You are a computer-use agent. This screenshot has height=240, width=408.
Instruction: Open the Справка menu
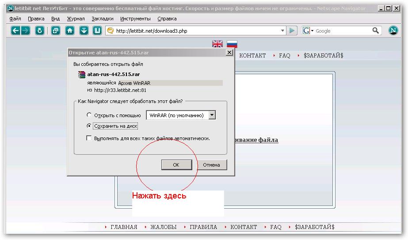167,19
